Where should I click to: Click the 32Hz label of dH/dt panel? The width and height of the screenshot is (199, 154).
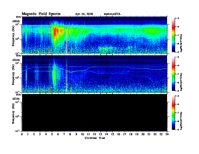click(x=19, y=17)
